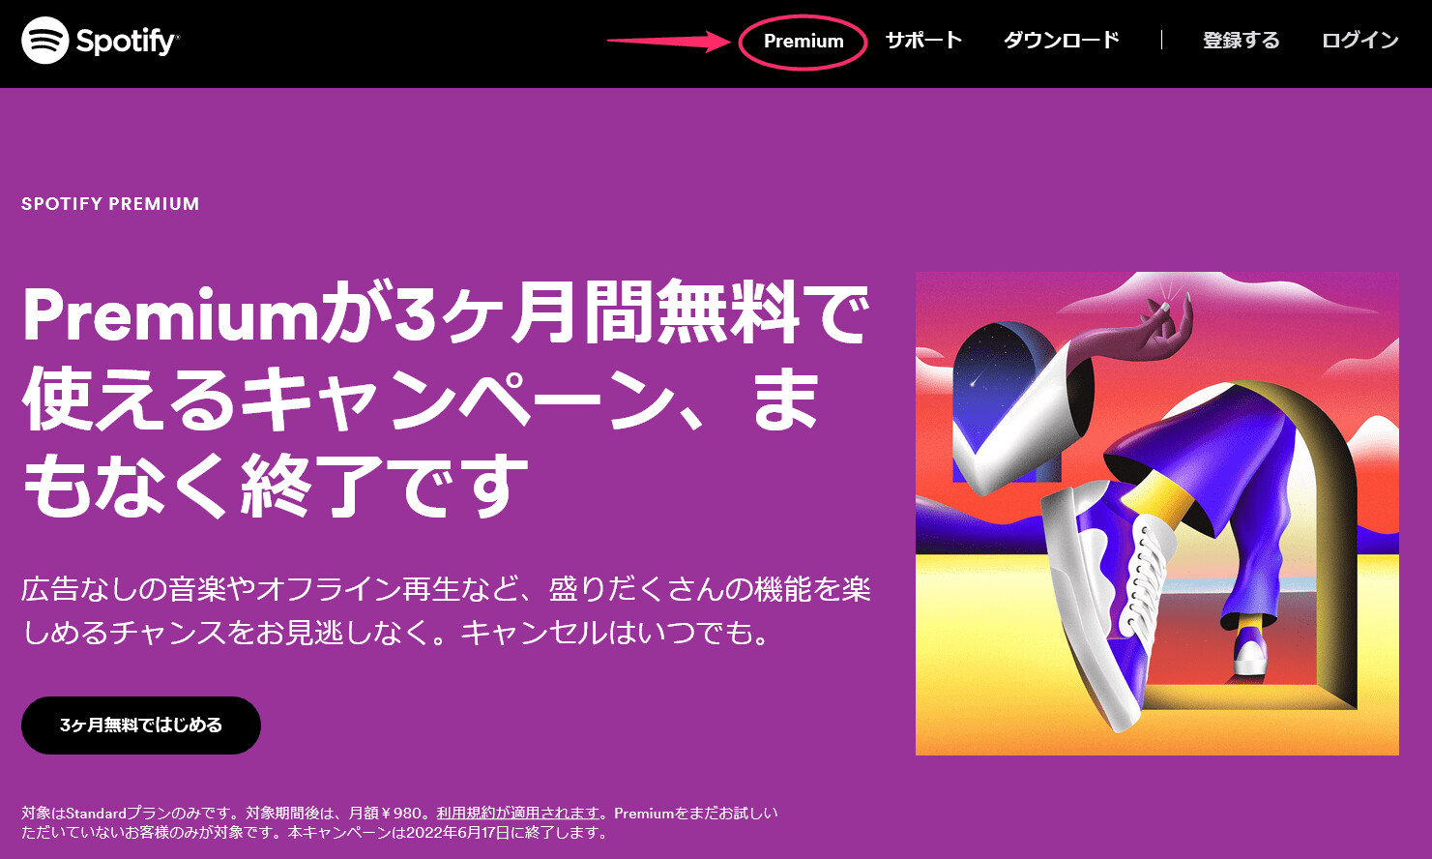This screenshot has width=1432, height=859.
Task: Open the サポート page
Action: (x=923, y=41)
